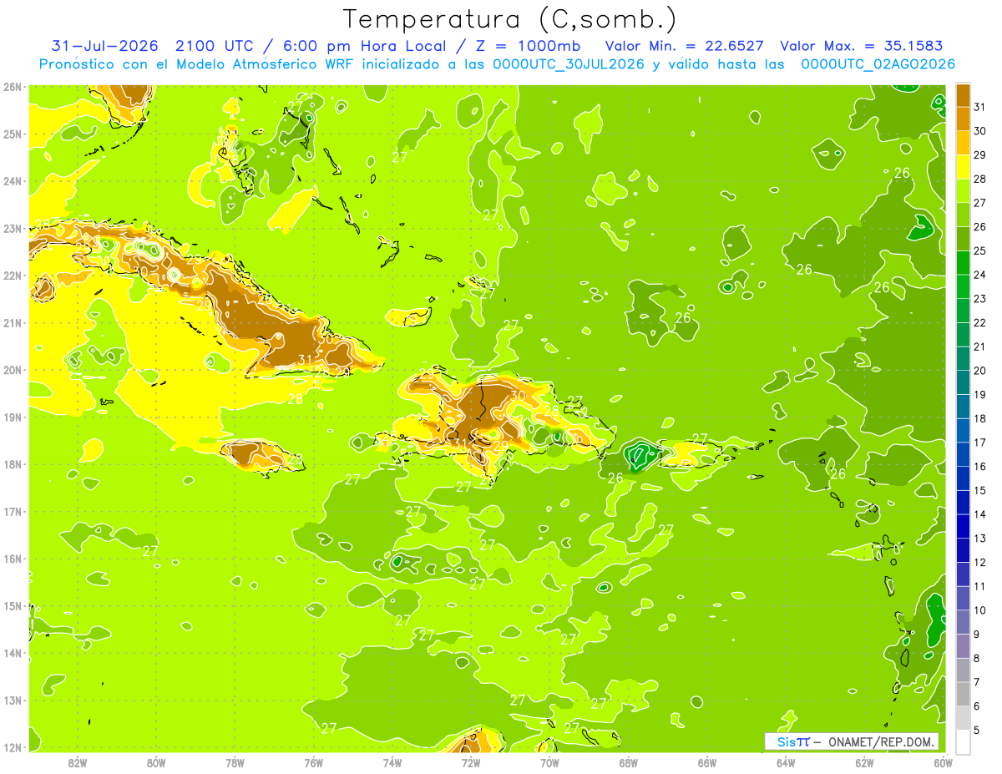This screenshot has height=774, width=1002.
Task: Click latitude axis label 19N
Action: 12,417
